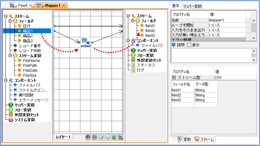The height and width of the screenshot is (146, 260).
Task: Collapse the ストリーム変数 node
Action: coord(10,56)
